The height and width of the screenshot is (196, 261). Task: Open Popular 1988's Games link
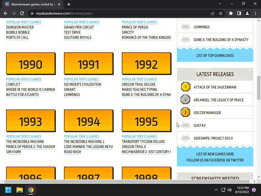tap(82, 22)
